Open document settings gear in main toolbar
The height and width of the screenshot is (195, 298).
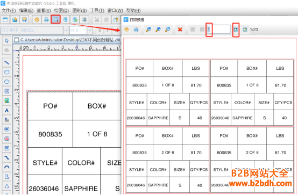[37, 19]
